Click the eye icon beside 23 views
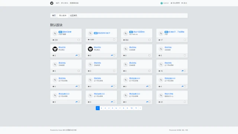This screenshot has width=238, height=134. pyautogui.click(x=160, y=102)
